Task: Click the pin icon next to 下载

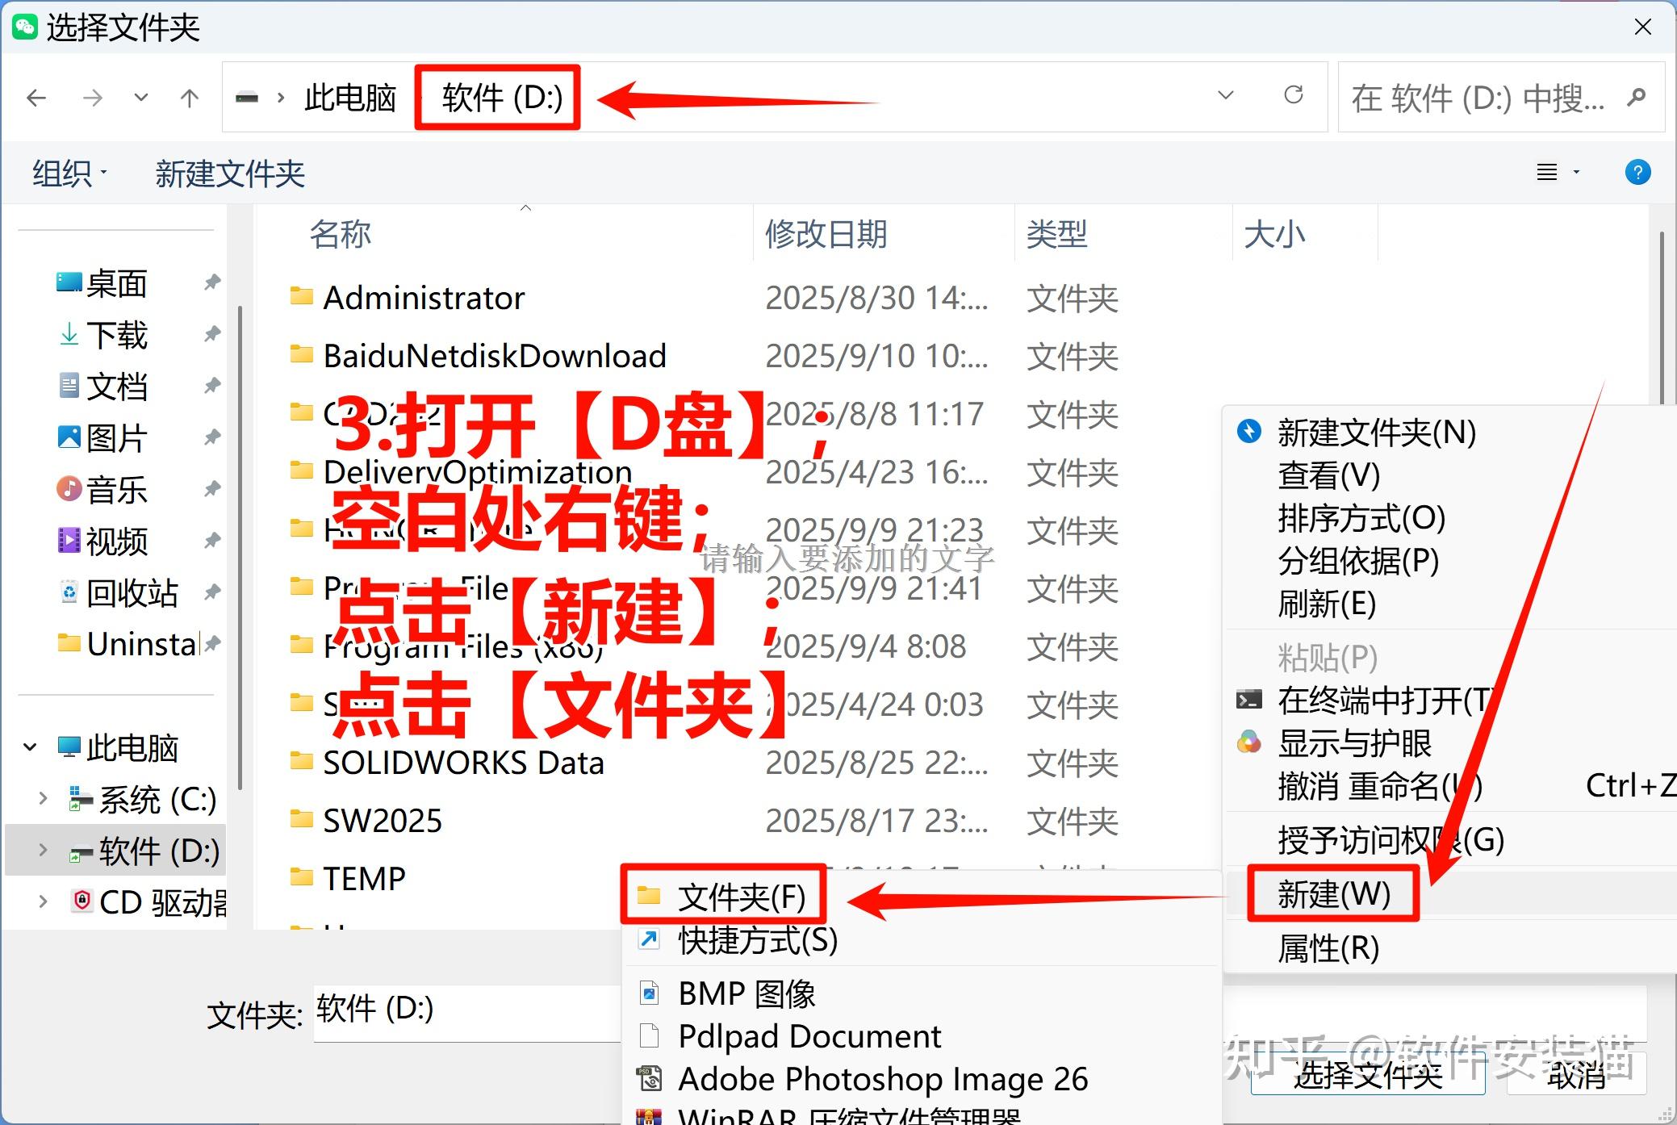Action: (x=212, y=334)
